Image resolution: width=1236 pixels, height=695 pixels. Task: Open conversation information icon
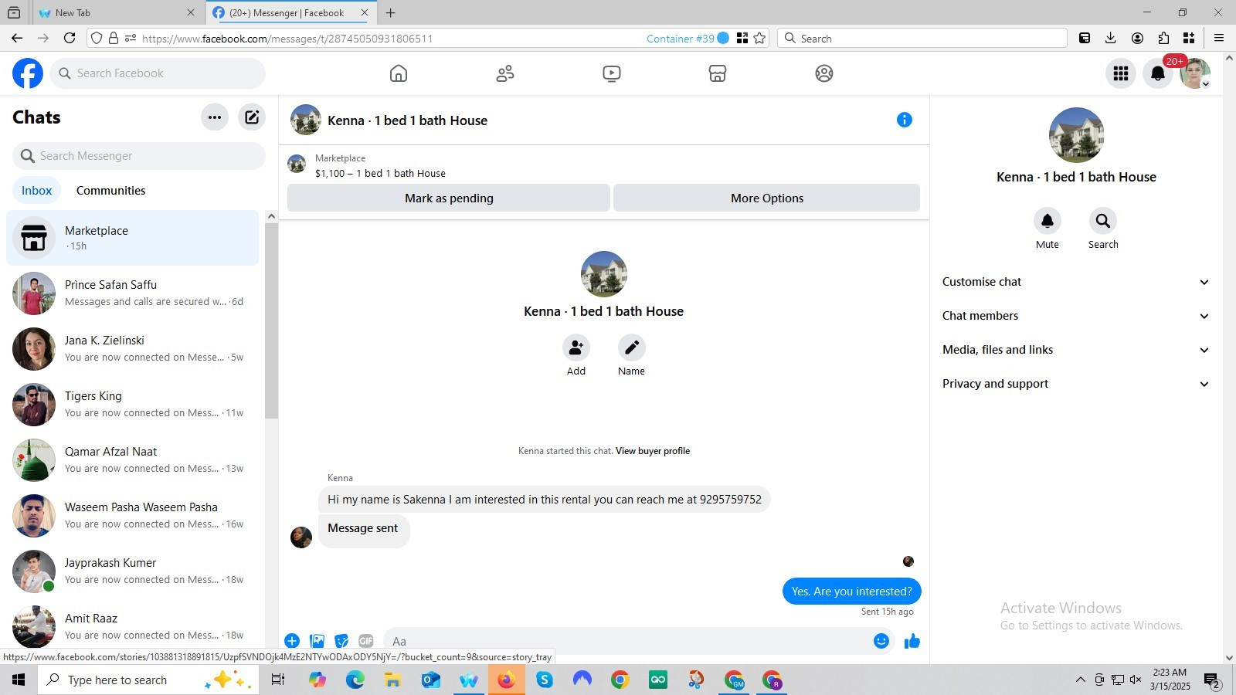(x=905, y=120)
